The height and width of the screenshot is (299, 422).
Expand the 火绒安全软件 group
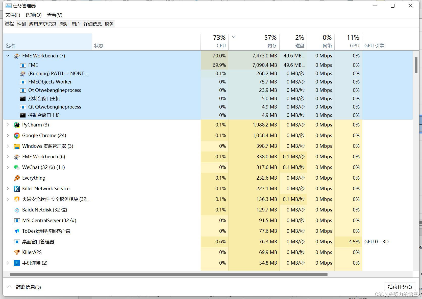pos(8,199)
